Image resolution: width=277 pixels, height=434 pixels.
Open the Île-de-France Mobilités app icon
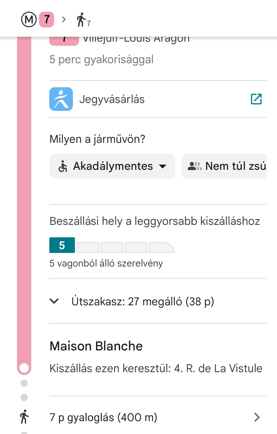coord(61,99)
